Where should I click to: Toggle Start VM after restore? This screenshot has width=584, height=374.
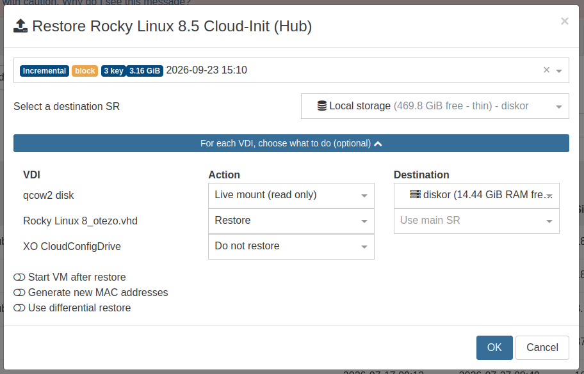(x=19, y=277)
